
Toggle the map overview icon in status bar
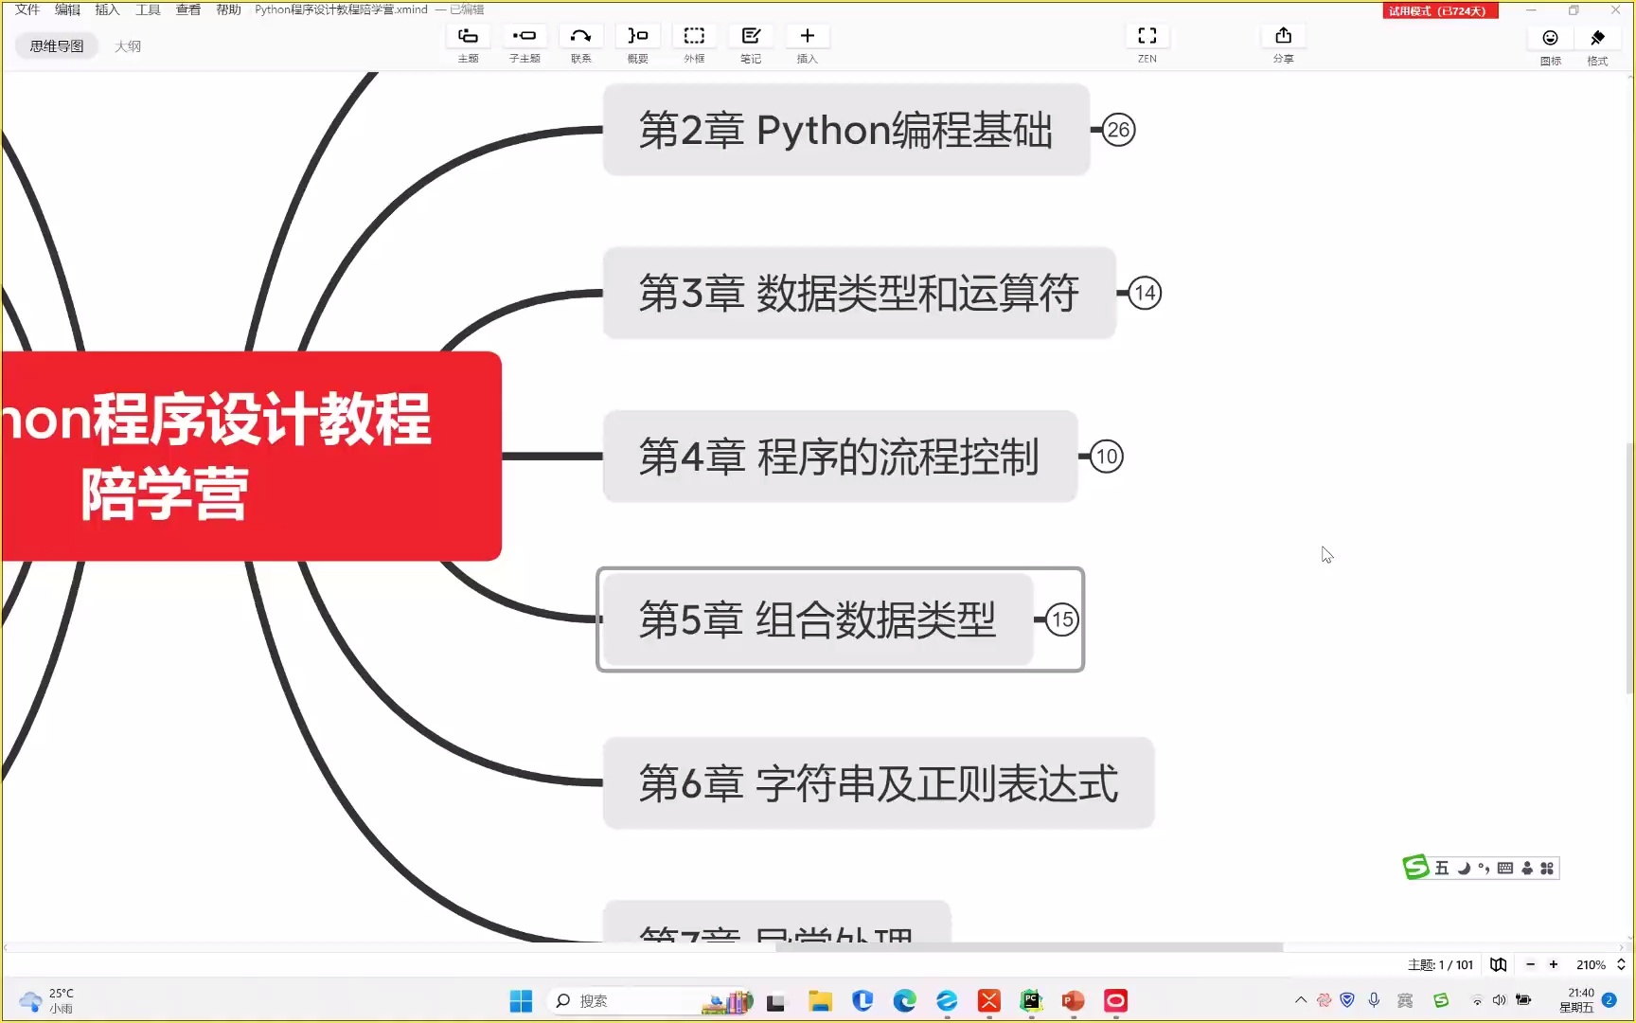(x=1498, y=964)
